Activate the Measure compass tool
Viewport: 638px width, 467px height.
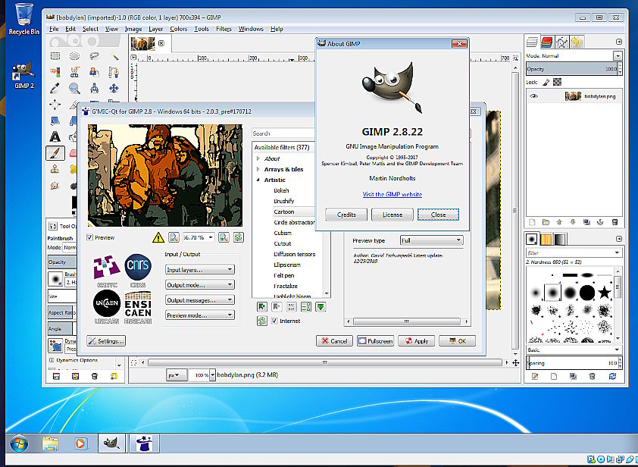click(95, 89)
